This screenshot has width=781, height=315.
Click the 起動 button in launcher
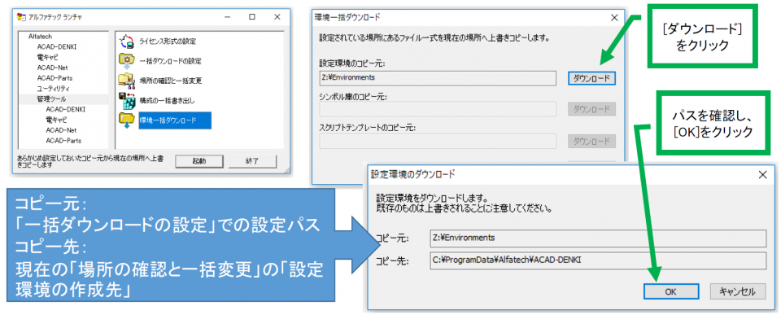pyautogui.click(x=199, y=161)
